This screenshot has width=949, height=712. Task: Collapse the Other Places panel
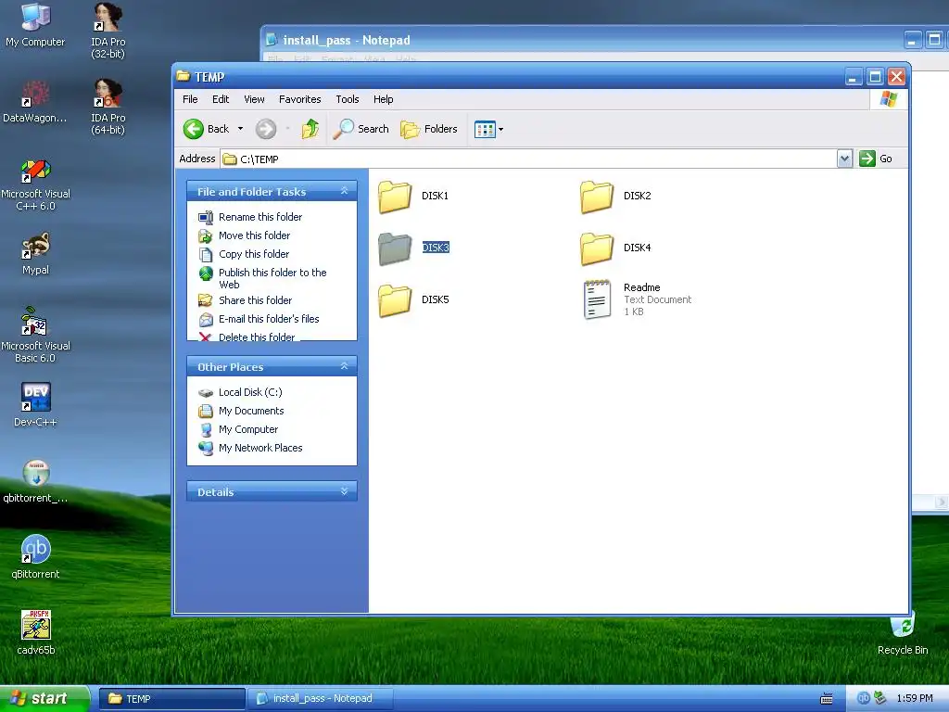coord(345,365)
